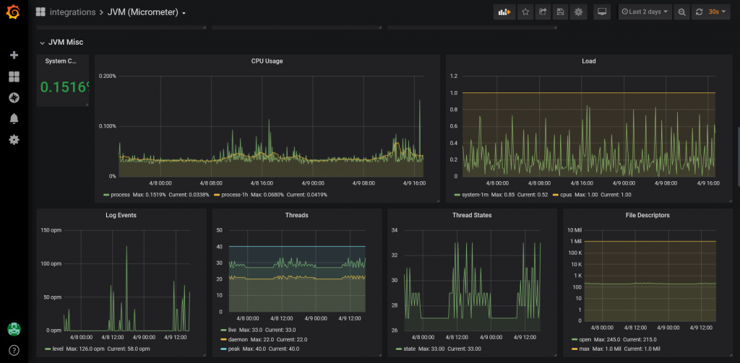Open the Configuration gear in sidebar
740x363 pixels.
point(14,139)
